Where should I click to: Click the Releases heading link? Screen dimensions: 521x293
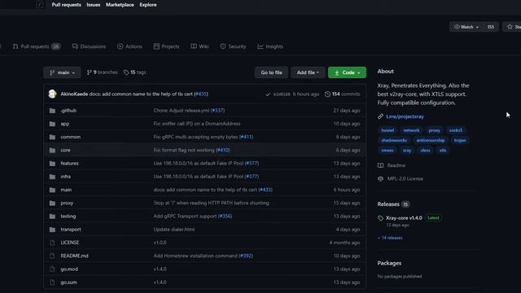[x=388, y=204]
